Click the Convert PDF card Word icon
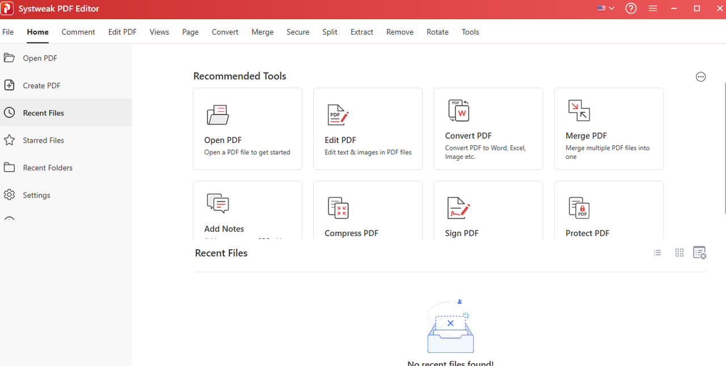 coord(459,111)
